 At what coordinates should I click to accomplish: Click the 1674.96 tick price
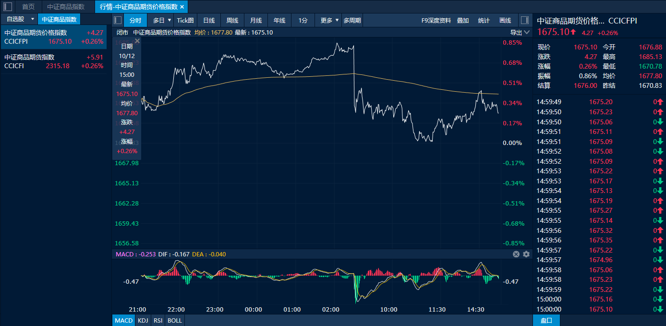pyautogui.click(x=601, y=260)
